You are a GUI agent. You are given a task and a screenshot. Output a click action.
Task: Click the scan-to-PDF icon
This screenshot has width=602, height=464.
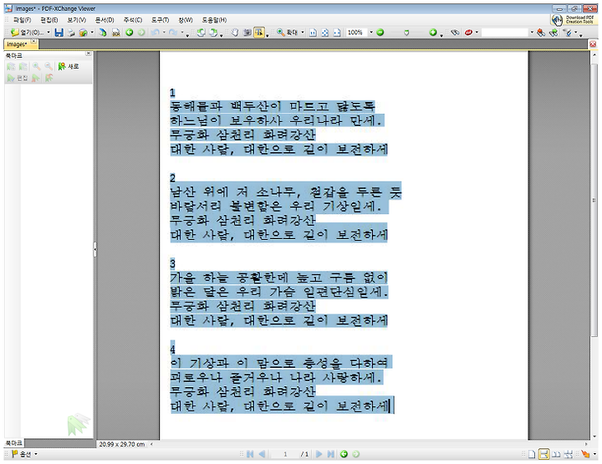click(103, 33)
